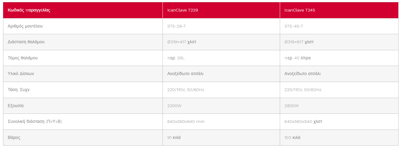Click the 640x560x840 overall dimension cell

(339, 122)
